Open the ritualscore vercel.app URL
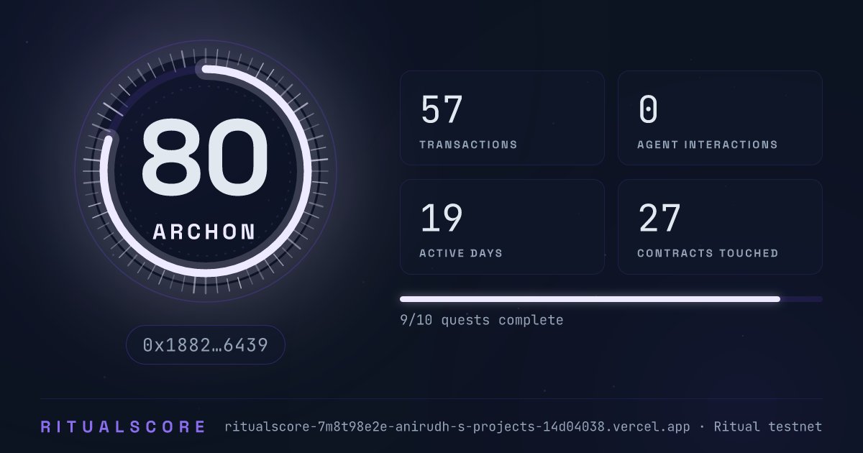 click(x=457, y=427)
